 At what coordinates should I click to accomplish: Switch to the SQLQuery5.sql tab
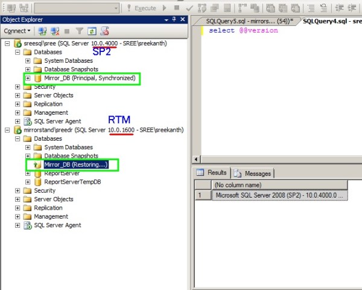point(243,20)
